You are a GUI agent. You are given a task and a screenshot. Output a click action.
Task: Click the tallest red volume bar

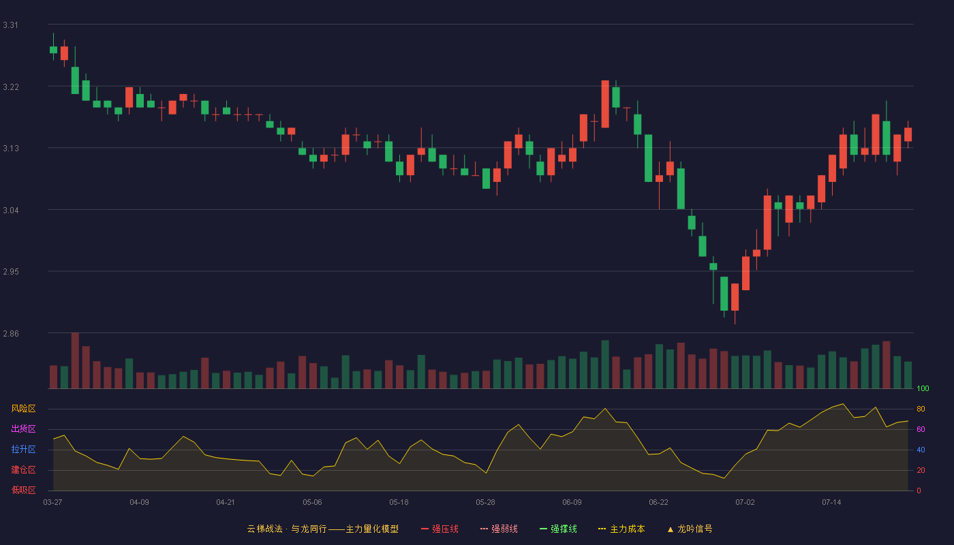coord(75,360)
